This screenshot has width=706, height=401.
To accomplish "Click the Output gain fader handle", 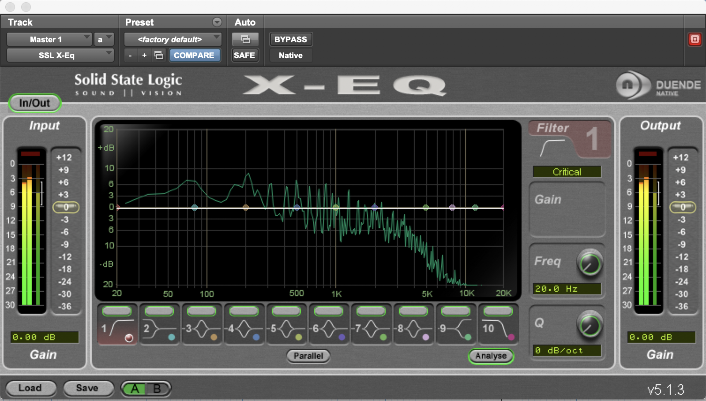I will (683, 207).
